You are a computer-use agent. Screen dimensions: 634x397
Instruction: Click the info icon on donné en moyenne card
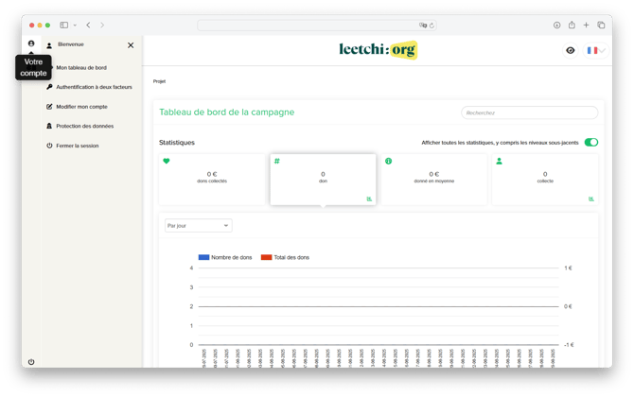tap(389, 161)
